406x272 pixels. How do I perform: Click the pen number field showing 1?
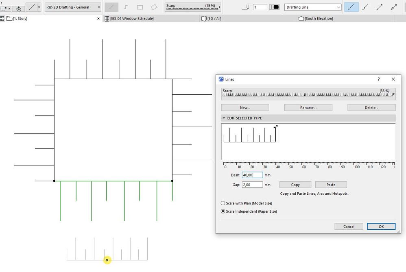coord(260,7)
